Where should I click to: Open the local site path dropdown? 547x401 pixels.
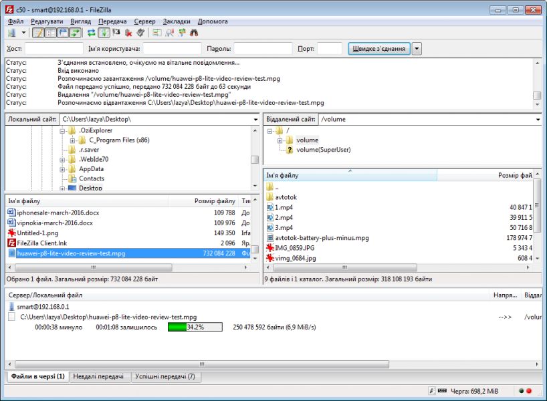(255, 120)
